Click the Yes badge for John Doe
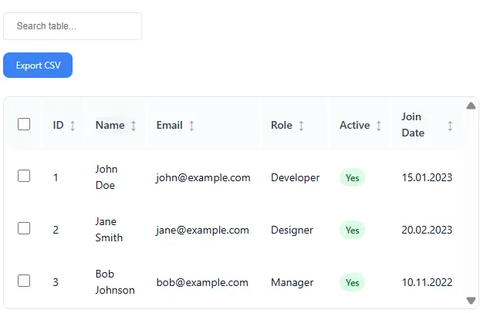This screenshot has width=480, height=313. tap(352, 177)
